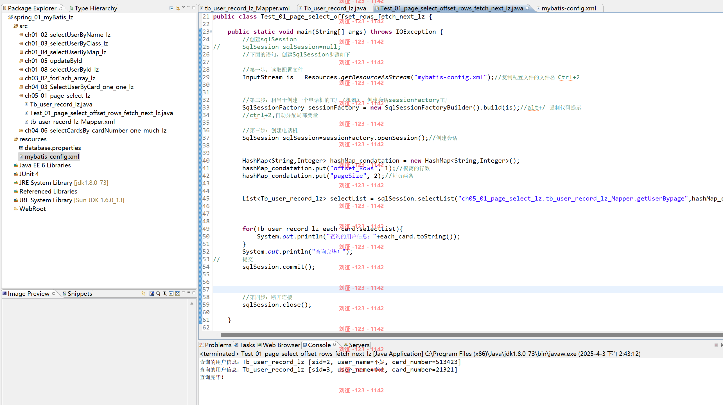Screen dimensions: 723x405
Task: Select the resources folder
Action: [x=30, y=139]
